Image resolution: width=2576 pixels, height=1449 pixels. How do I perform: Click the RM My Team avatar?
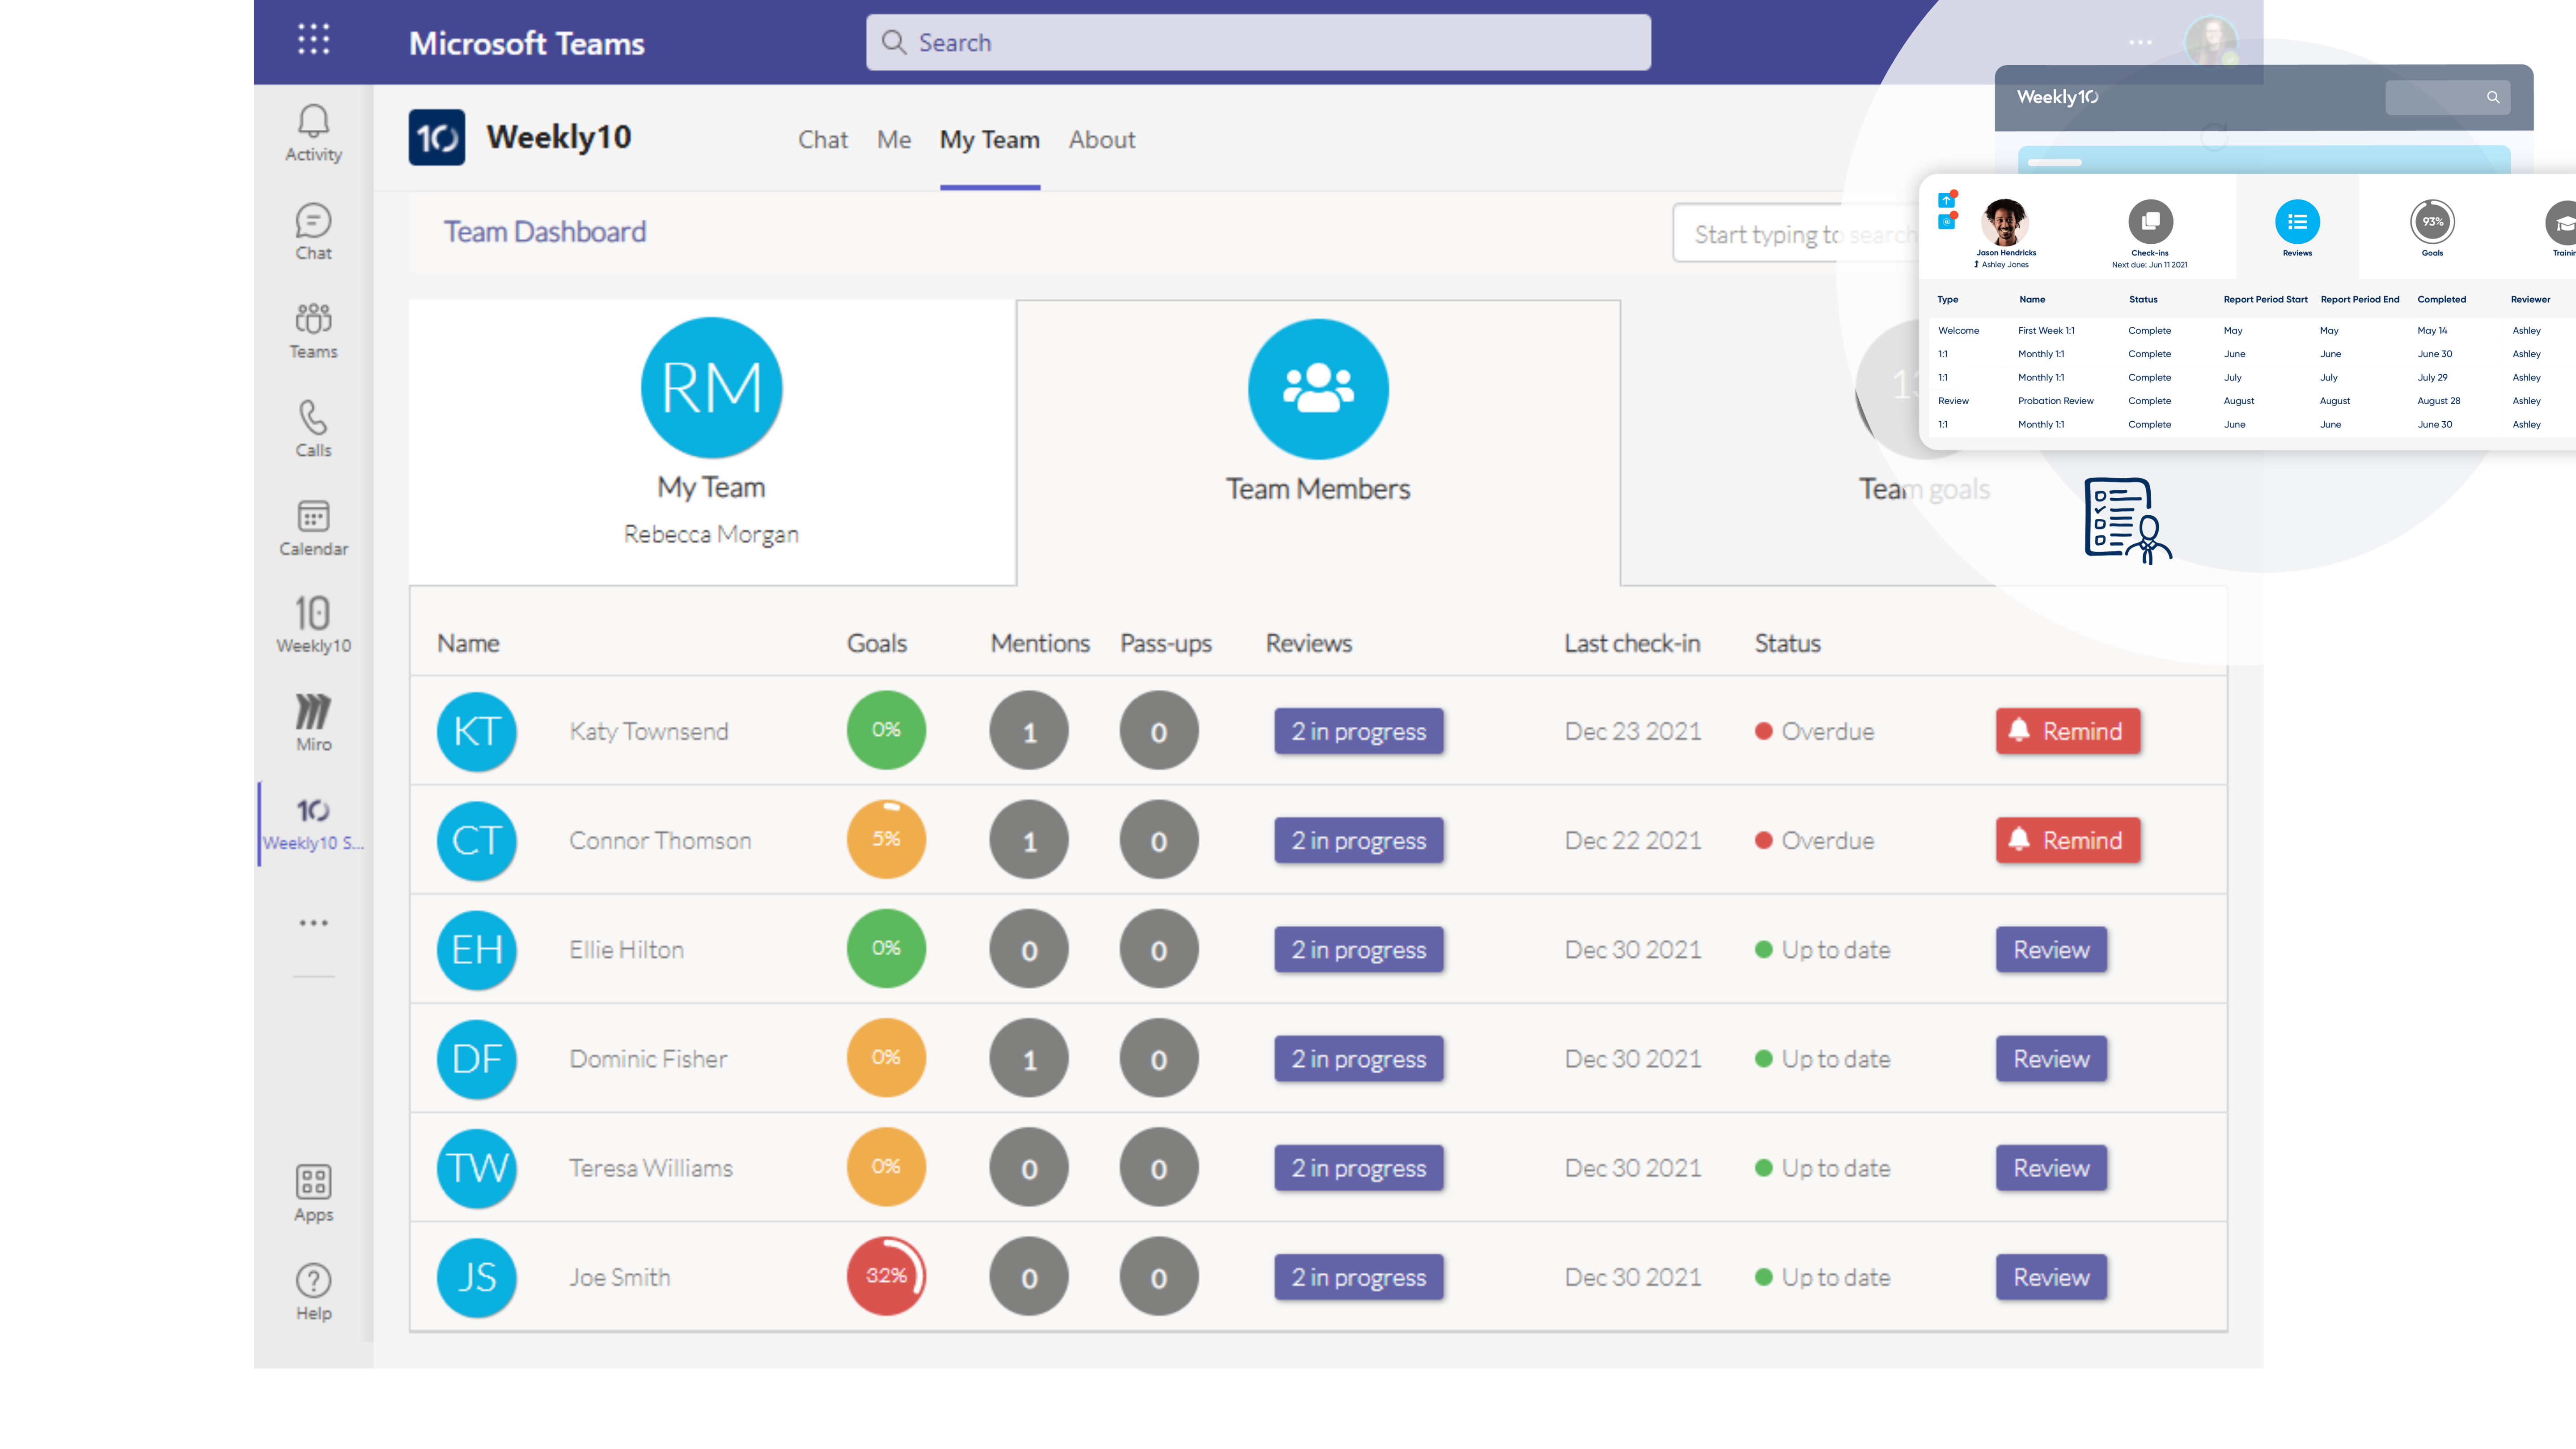pyautogui.click(x=711, y=388)
